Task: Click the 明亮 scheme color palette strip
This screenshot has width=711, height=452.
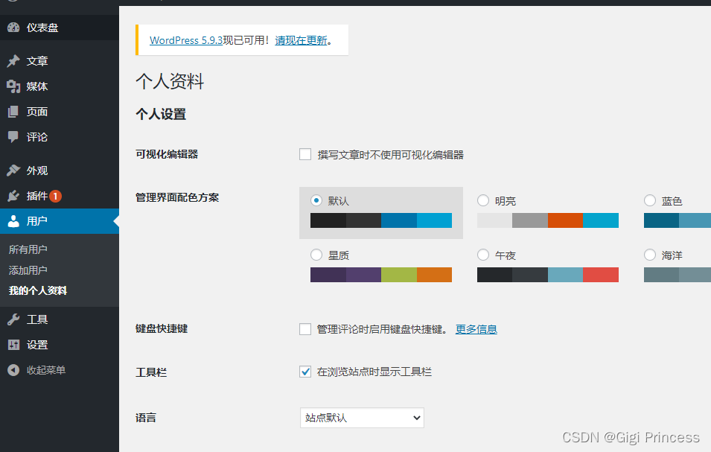Action: point(548,220)
